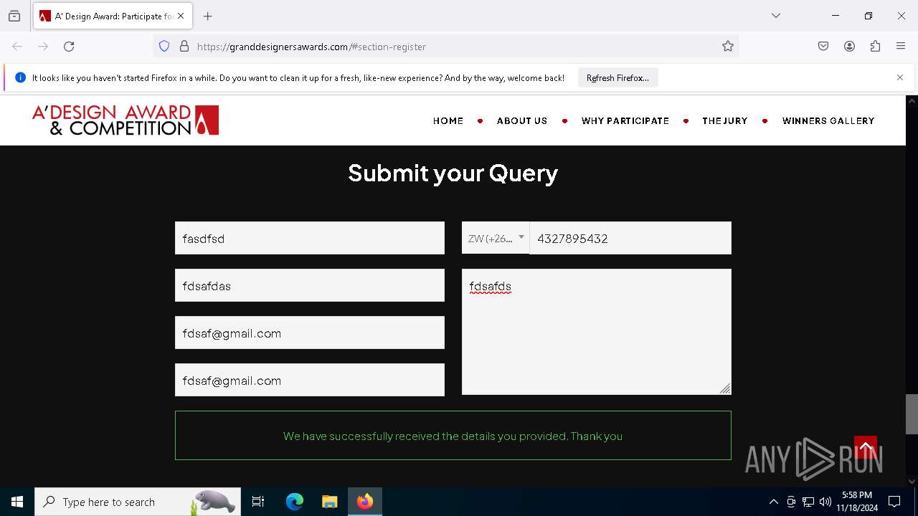
Task: Open the WINNERS GALLERY menu item
Action: (828, 121)
